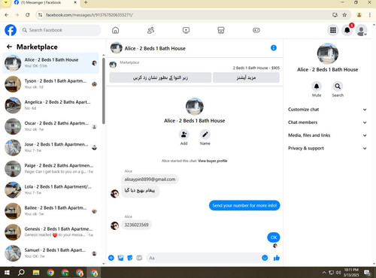This screenshot has width=376, height=278.
Task: Open Windows notification center icon
Action: (x=368, y=272)
